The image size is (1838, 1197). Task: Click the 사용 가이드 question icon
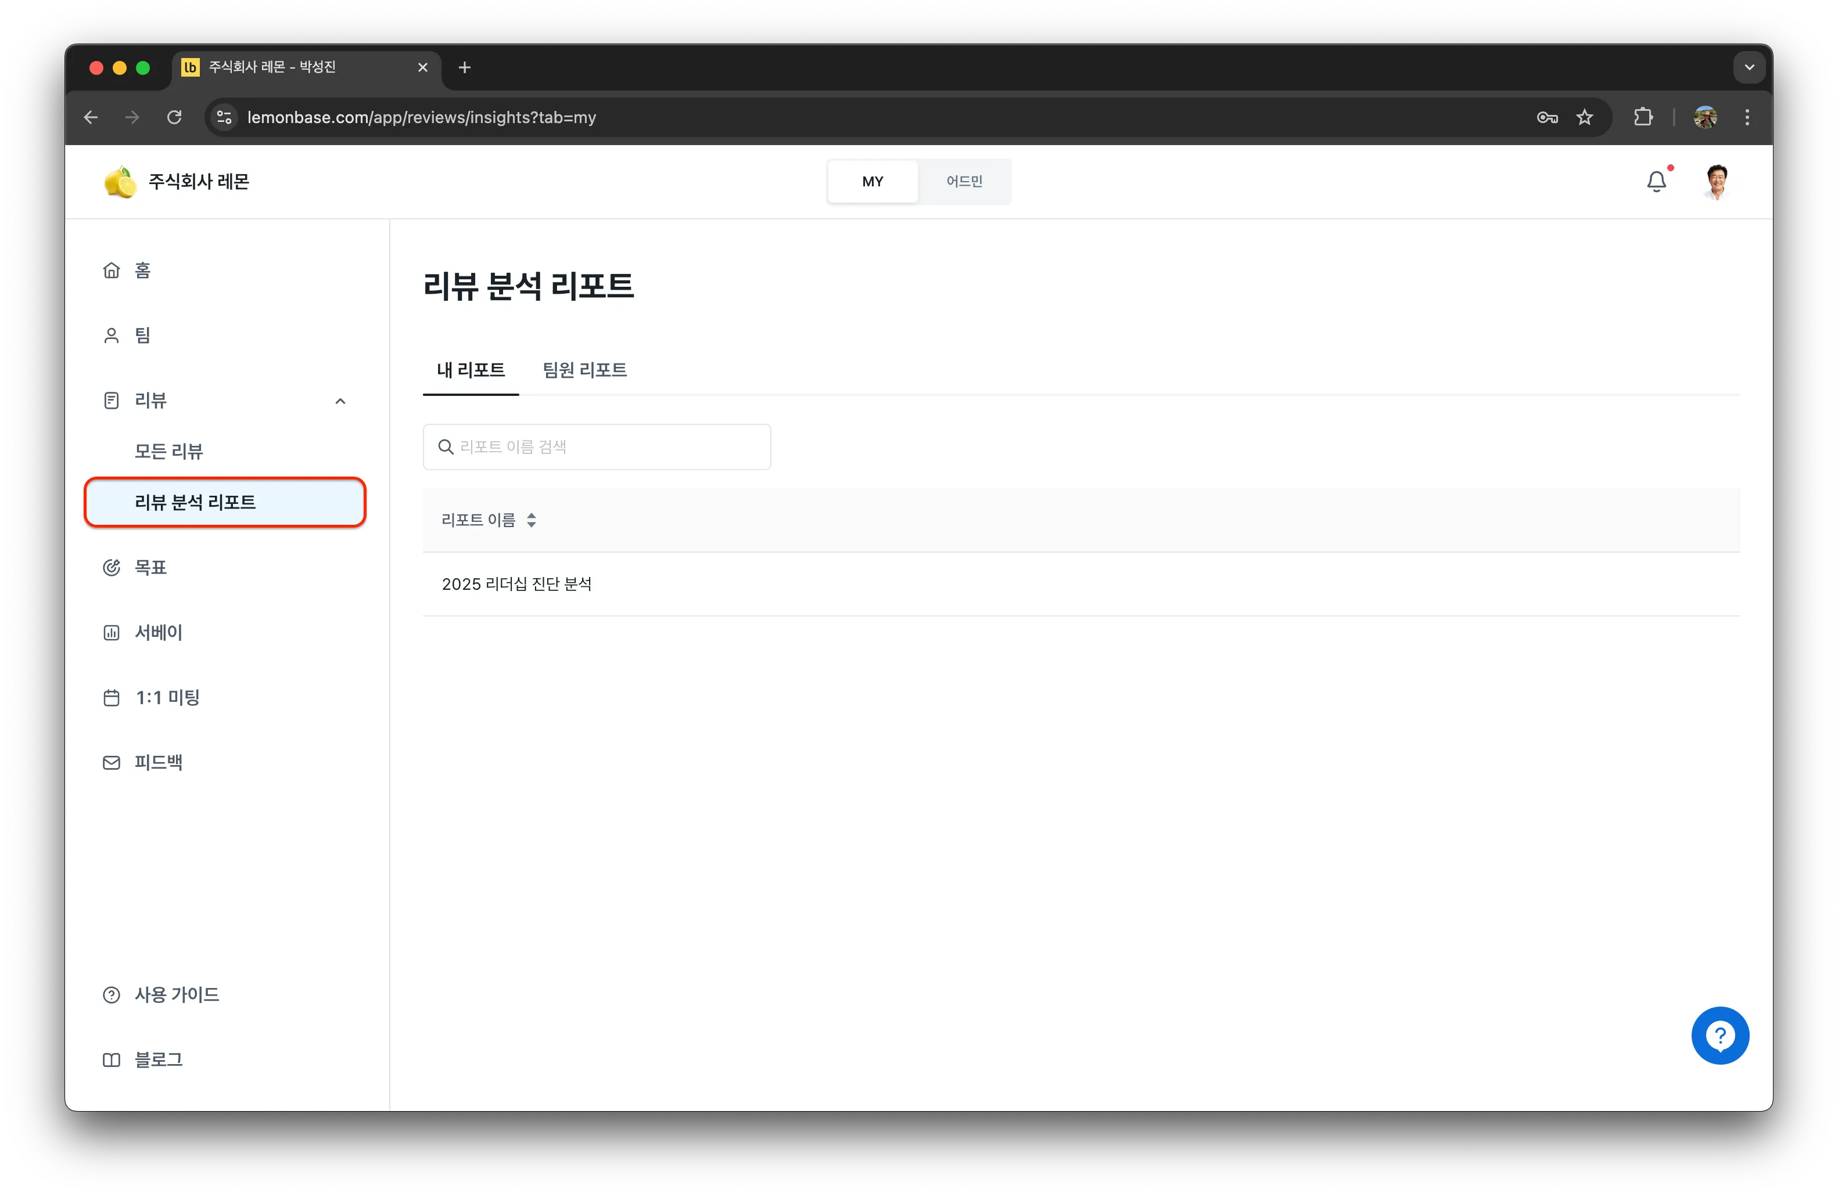pyautogui.click(x=111, y=994)
